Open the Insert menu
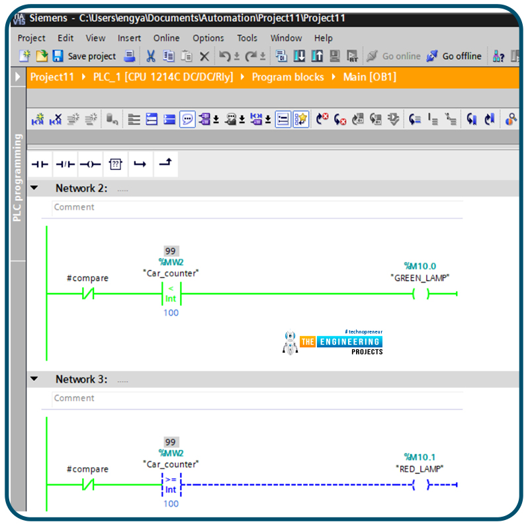The width and height of the screenshot is (530, 524). pos(129,38)
